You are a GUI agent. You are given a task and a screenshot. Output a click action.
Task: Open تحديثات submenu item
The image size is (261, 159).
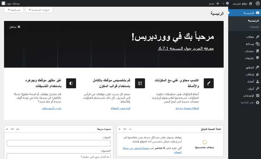[254, 26]
